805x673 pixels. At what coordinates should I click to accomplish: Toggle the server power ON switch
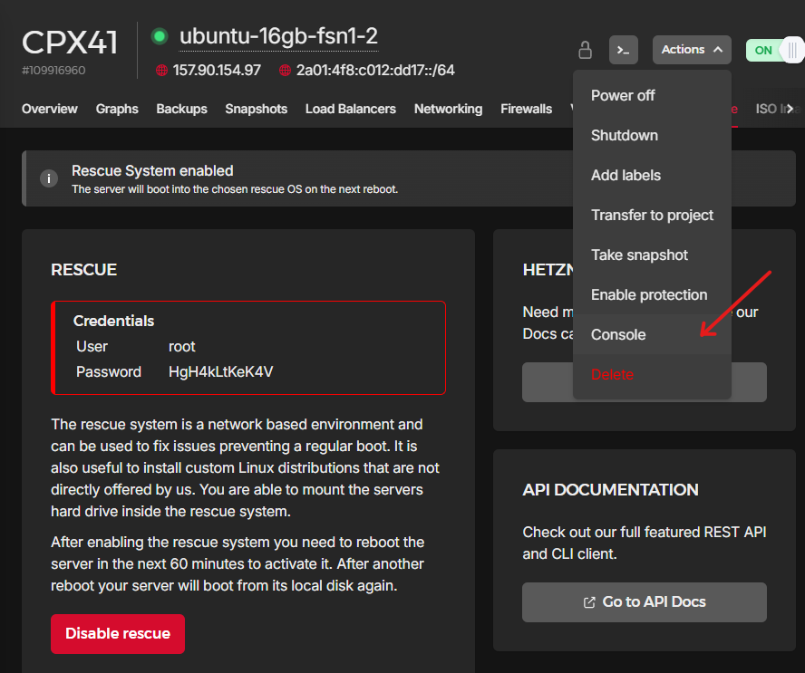point(773,50)
